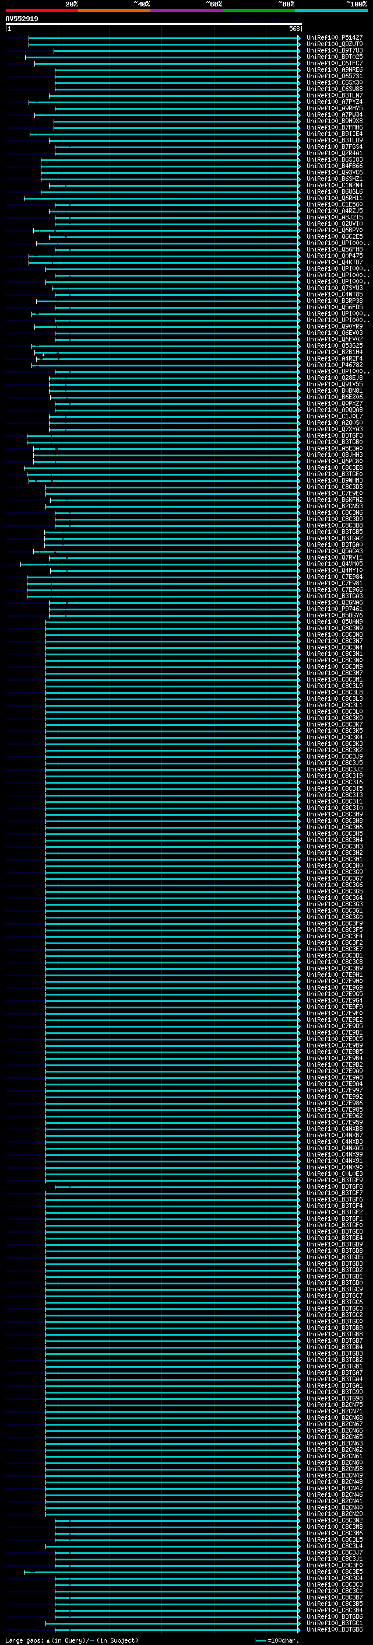Open hit UniRef100_A9NRE6
The height and width of the screenshot is (1645, 373).
coord(335,69)
